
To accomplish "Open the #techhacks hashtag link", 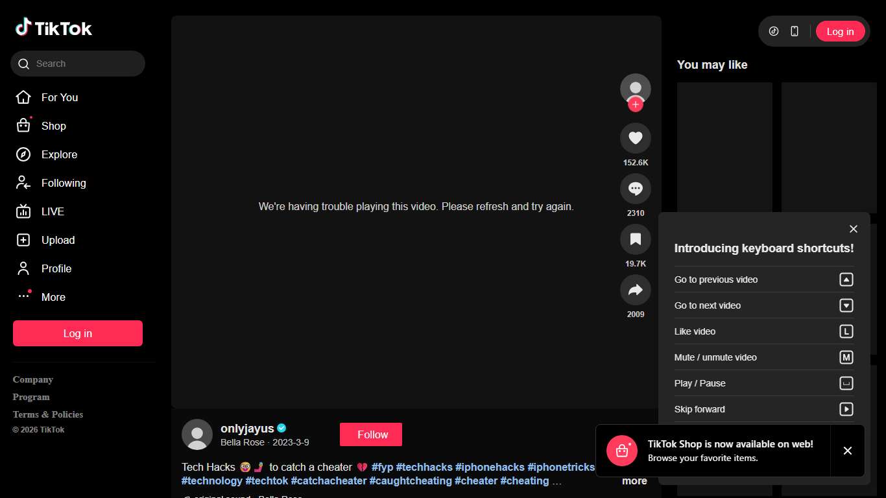I will pos(423,467).
